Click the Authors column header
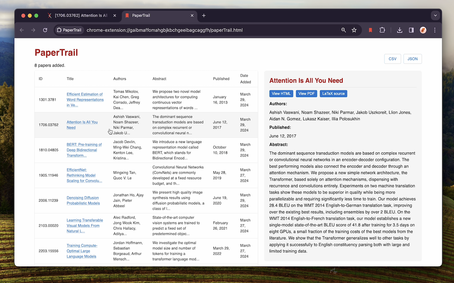 [x=120, y=79]
